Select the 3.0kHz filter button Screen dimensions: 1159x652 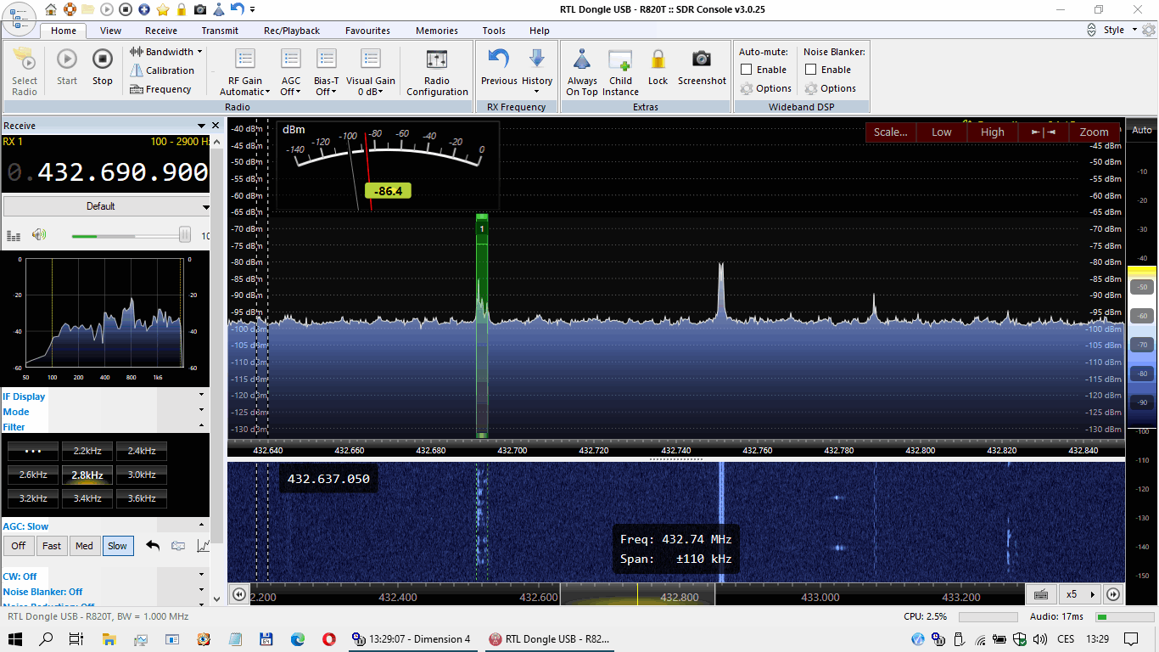[x=142, y=475]
